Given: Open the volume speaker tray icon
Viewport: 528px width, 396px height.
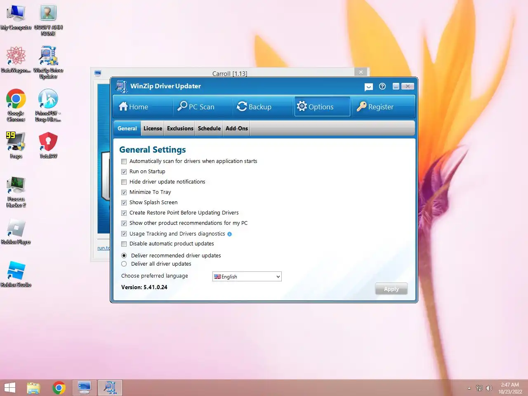Looking at the screenshot, I should point(489,388).
